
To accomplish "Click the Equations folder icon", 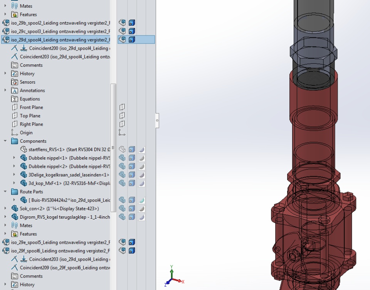I will pos(14,99).
